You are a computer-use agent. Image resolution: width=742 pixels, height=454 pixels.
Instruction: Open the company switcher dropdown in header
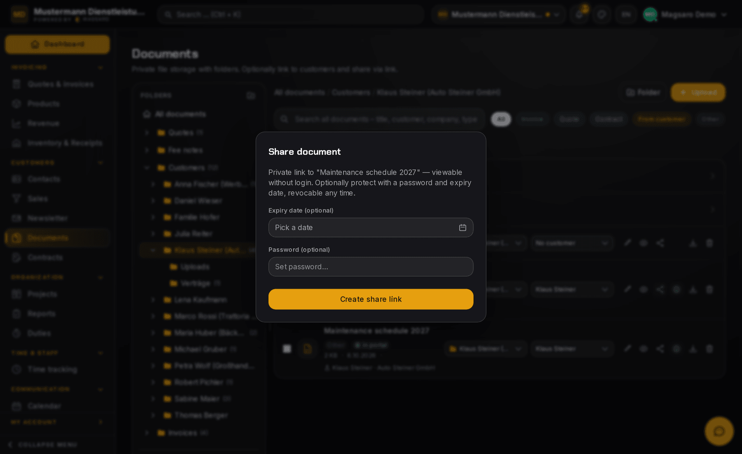499,14
